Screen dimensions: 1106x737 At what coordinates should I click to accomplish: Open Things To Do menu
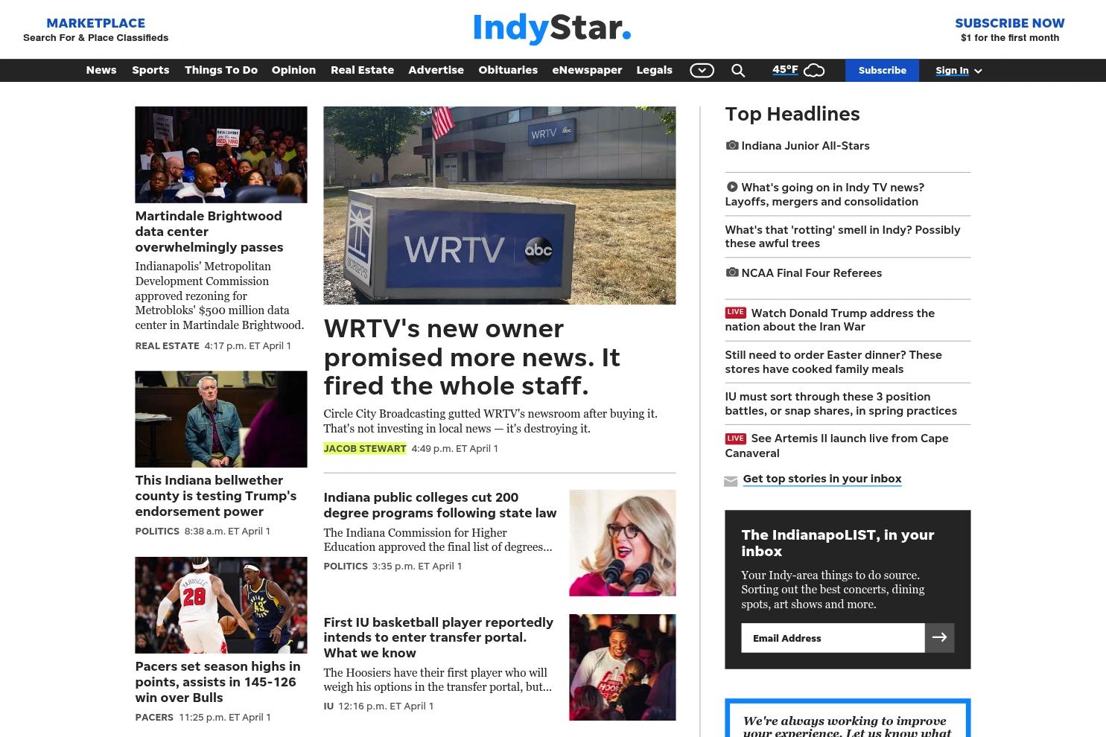221,70
